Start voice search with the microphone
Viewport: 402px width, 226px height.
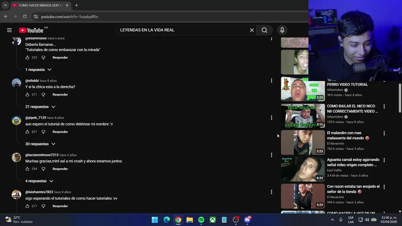282,30
